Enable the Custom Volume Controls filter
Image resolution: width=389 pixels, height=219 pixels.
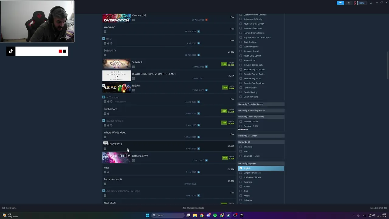241,15
